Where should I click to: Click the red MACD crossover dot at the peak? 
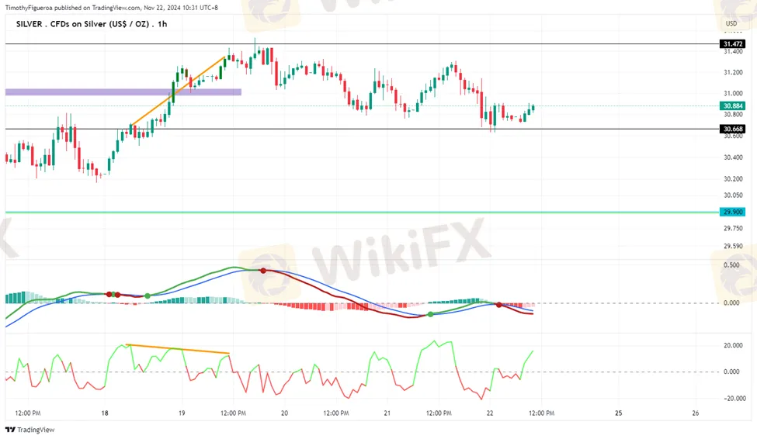click(263, 271)
